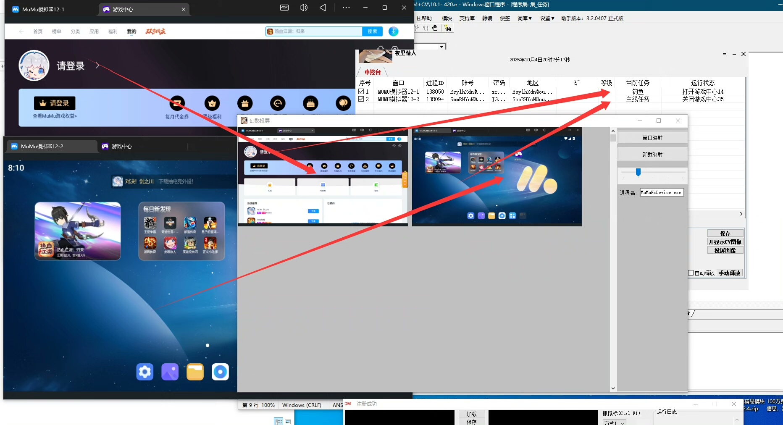Open the H.帮助 menu
The width and height of the screenshot is (783, 425).
tap(424, 18)
